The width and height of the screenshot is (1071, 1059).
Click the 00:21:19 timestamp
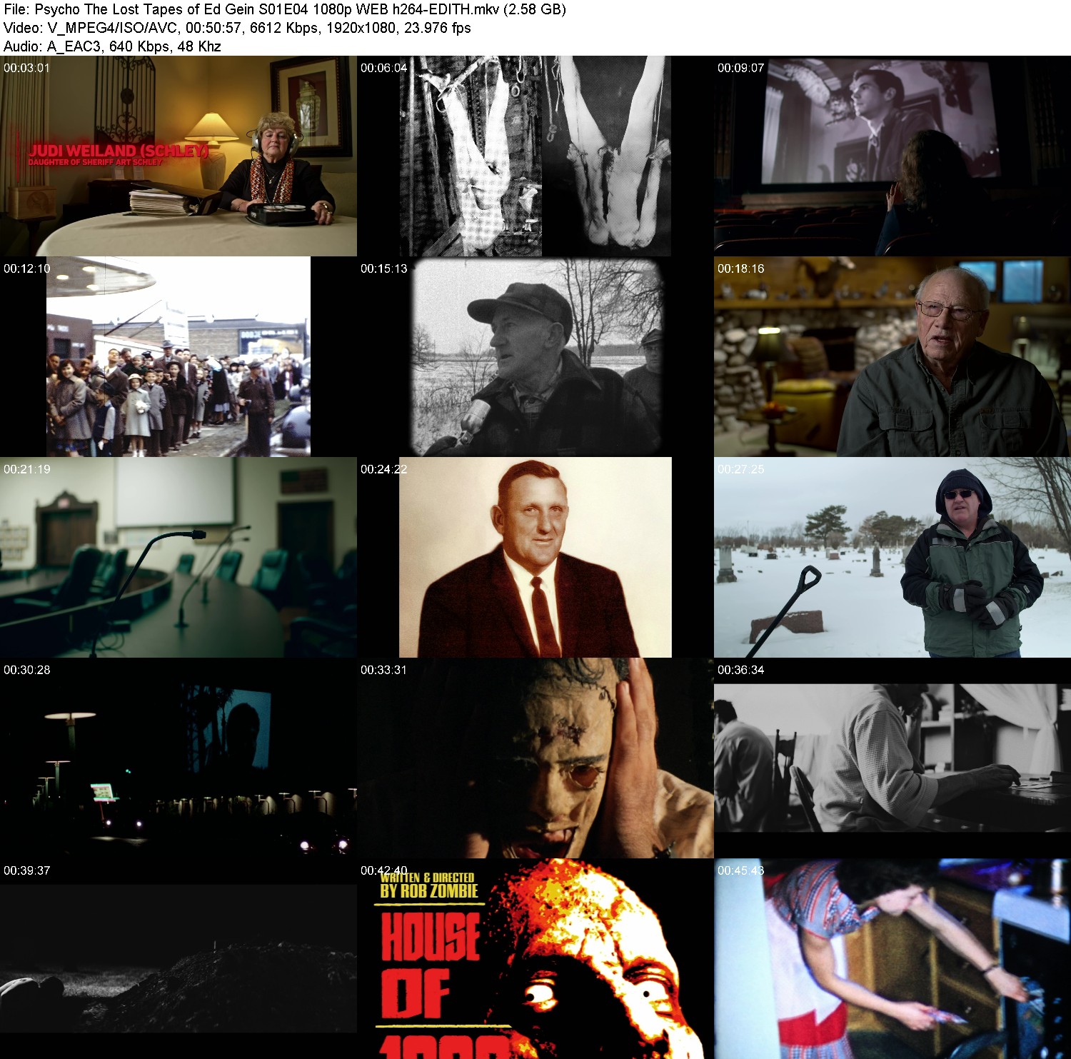pyautogui.click(x=26, y=469)
